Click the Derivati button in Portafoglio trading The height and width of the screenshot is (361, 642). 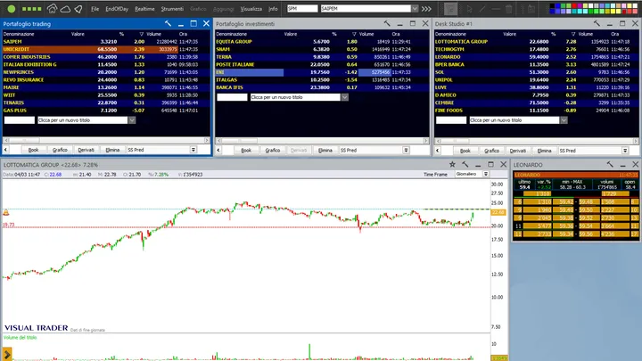86,150
